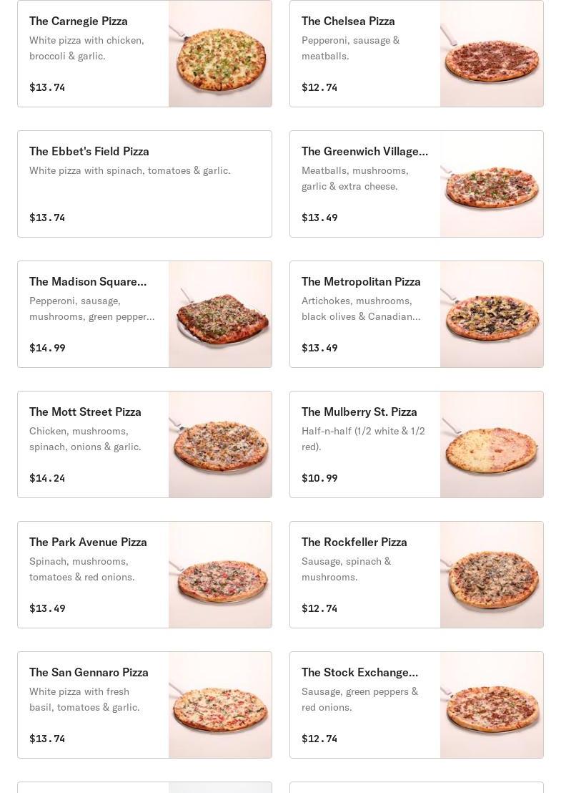
Task: Click The Chelsea Pizza image
Action: [492, 54]
